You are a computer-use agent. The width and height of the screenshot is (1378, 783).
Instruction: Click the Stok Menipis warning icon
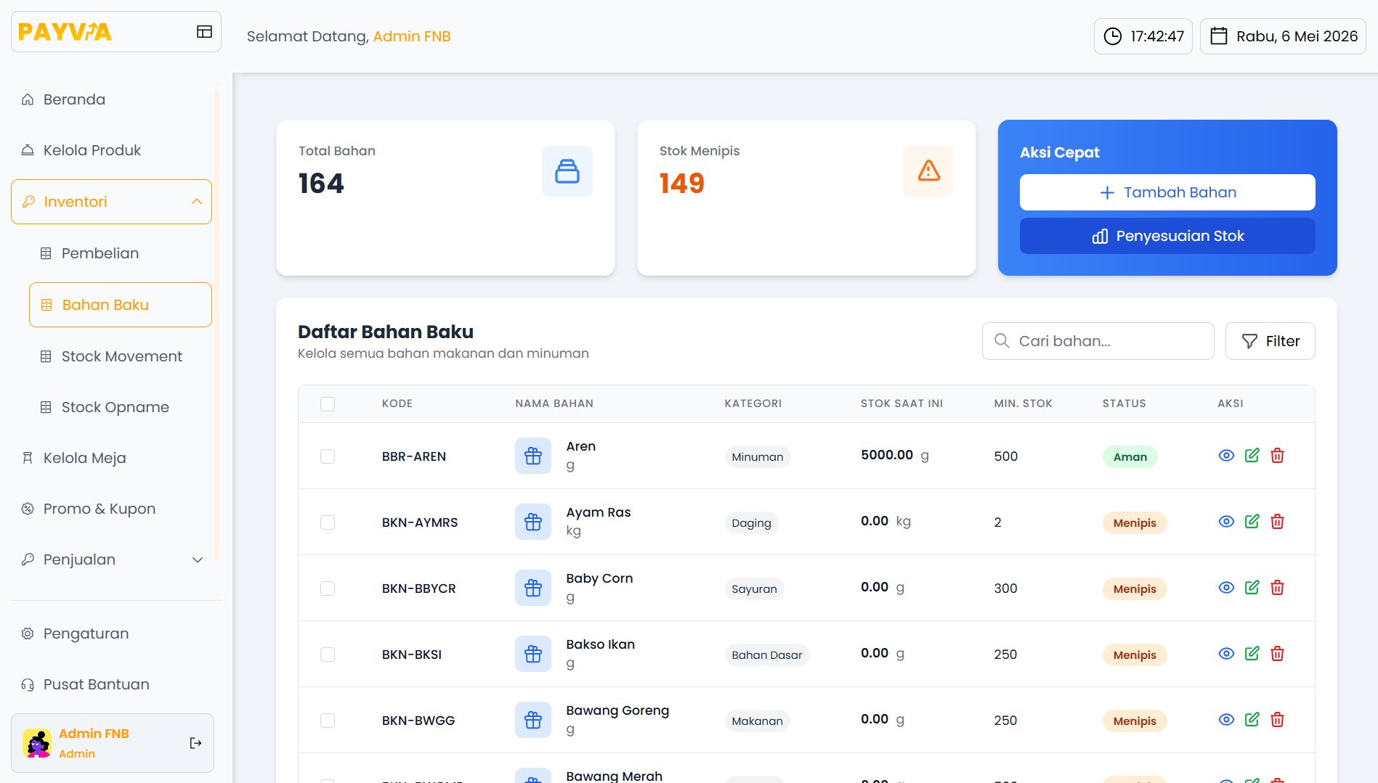click(928, 171)
